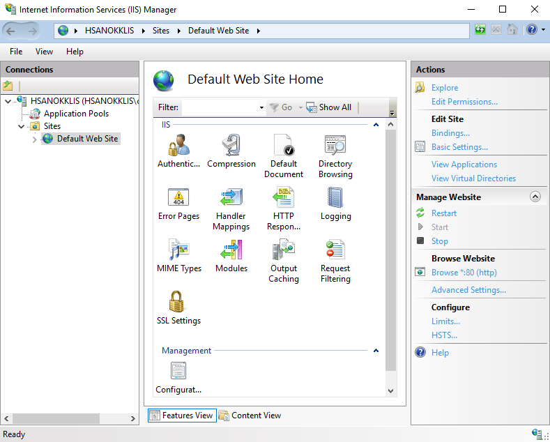
Task: Open the MIME Types feature
Action: (x=179, y=256)
